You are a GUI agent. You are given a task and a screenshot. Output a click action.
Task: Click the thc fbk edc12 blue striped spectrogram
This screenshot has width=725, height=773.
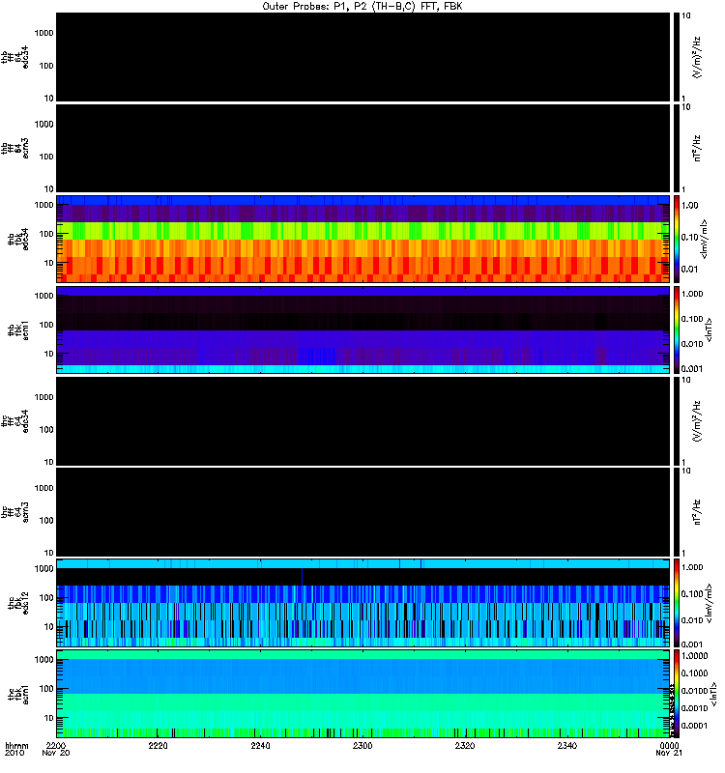[x=362, y=603]
